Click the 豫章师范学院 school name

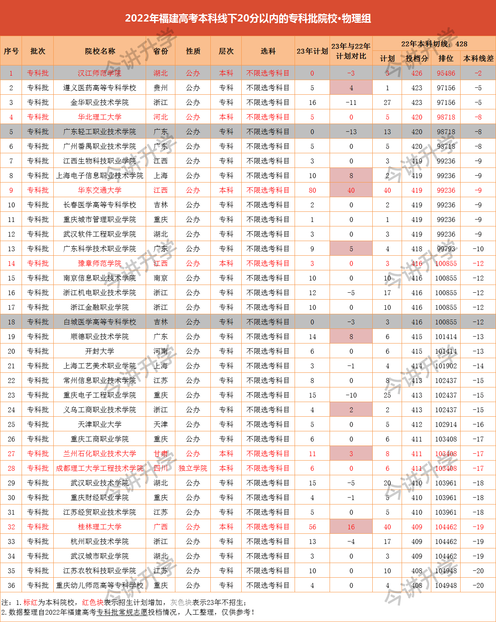click(100, 263)
